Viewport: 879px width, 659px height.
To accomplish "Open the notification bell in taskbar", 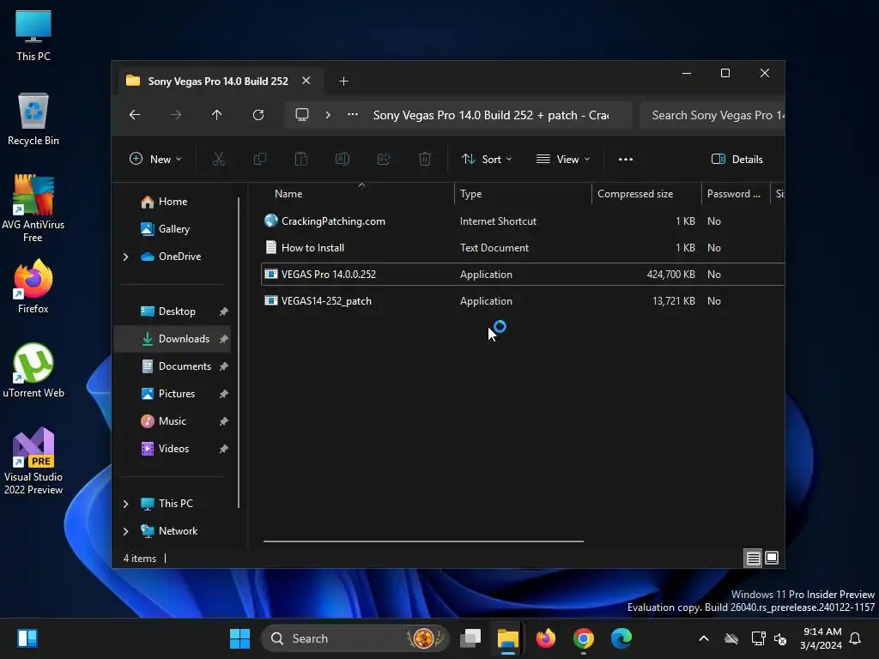I will pos(856,638).
